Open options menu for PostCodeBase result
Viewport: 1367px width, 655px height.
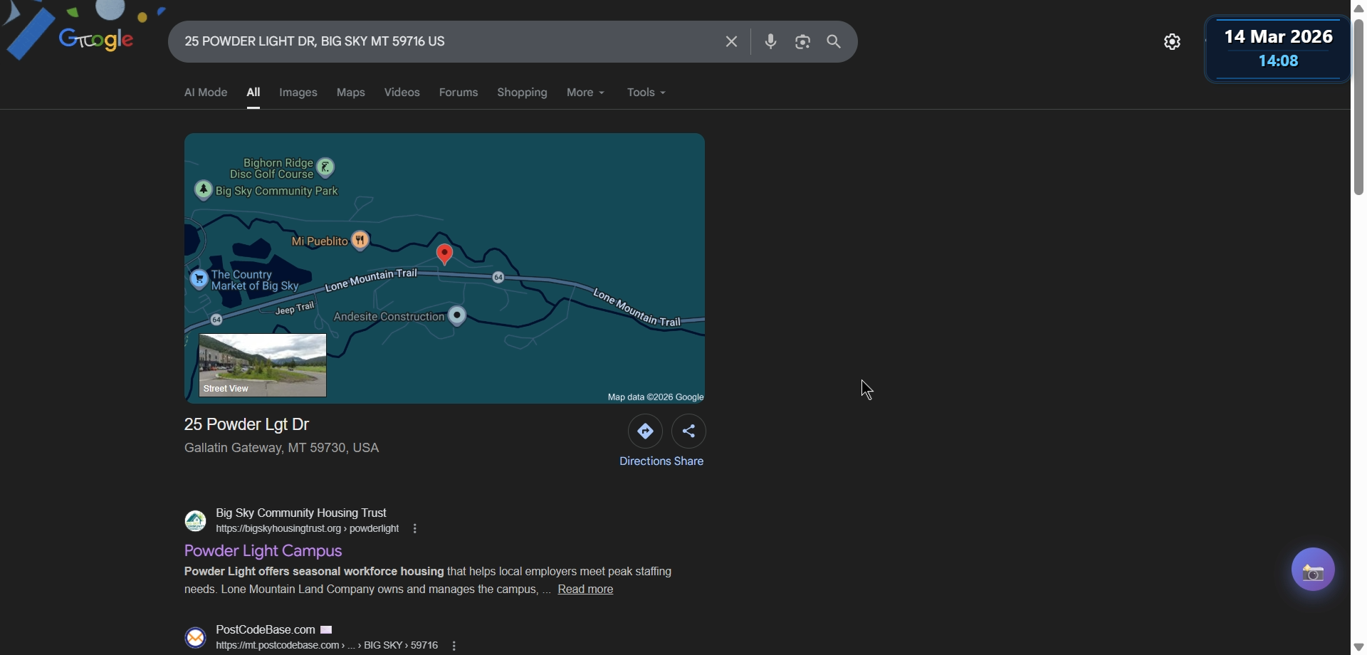tap(454, 646)
